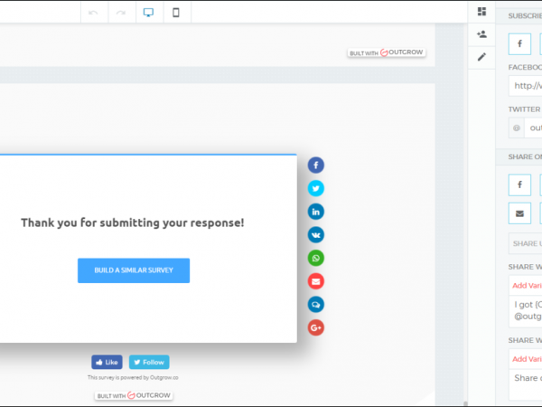Share via the VK icon
The height and width of the screenshot is (407, 542).
315,234
